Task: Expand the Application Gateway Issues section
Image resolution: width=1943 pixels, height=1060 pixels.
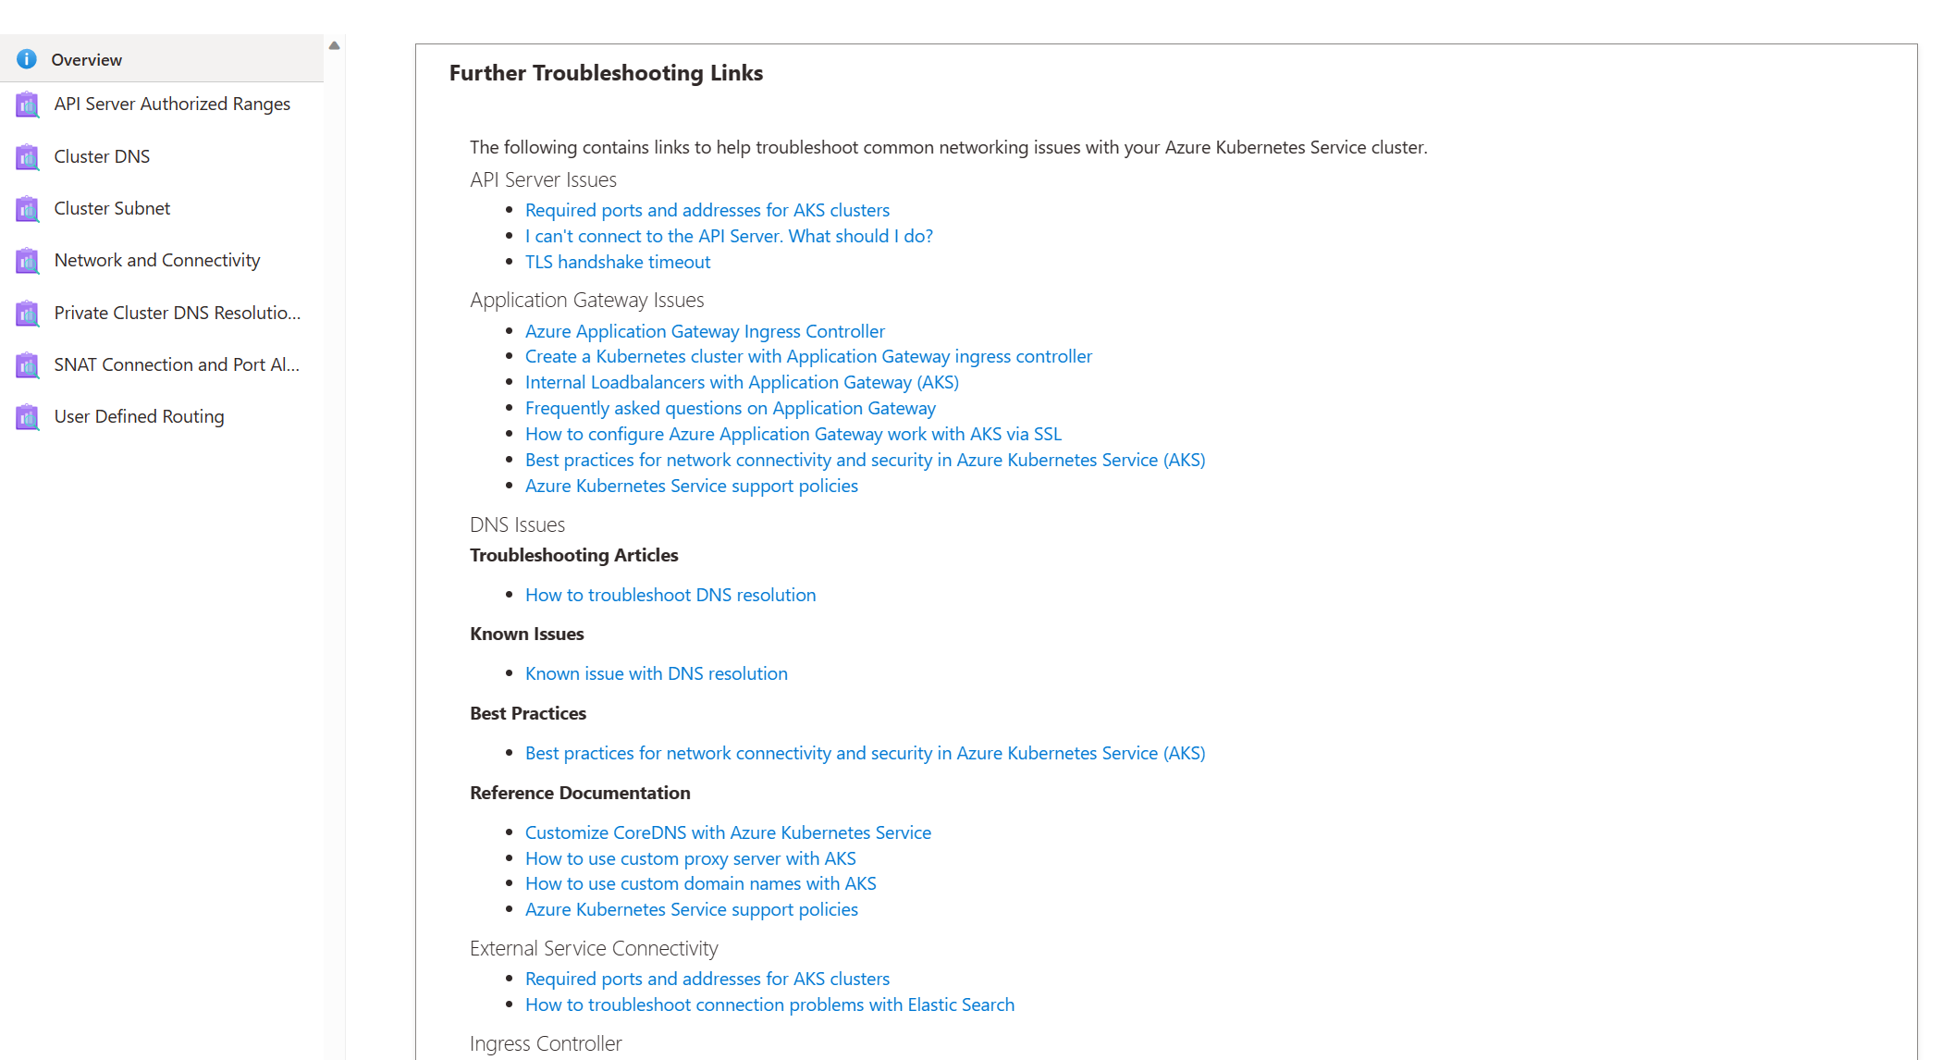Action: pyautogui.click(x=587, y=299)
